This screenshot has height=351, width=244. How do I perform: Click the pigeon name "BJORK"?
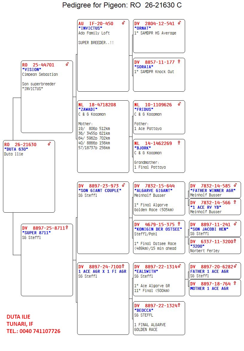143,148
